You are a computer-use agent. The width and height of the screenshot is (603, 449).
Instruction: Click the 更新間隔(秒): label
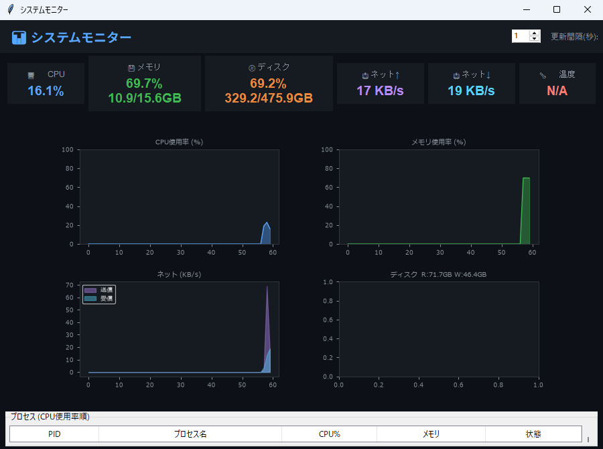(574, 37)
